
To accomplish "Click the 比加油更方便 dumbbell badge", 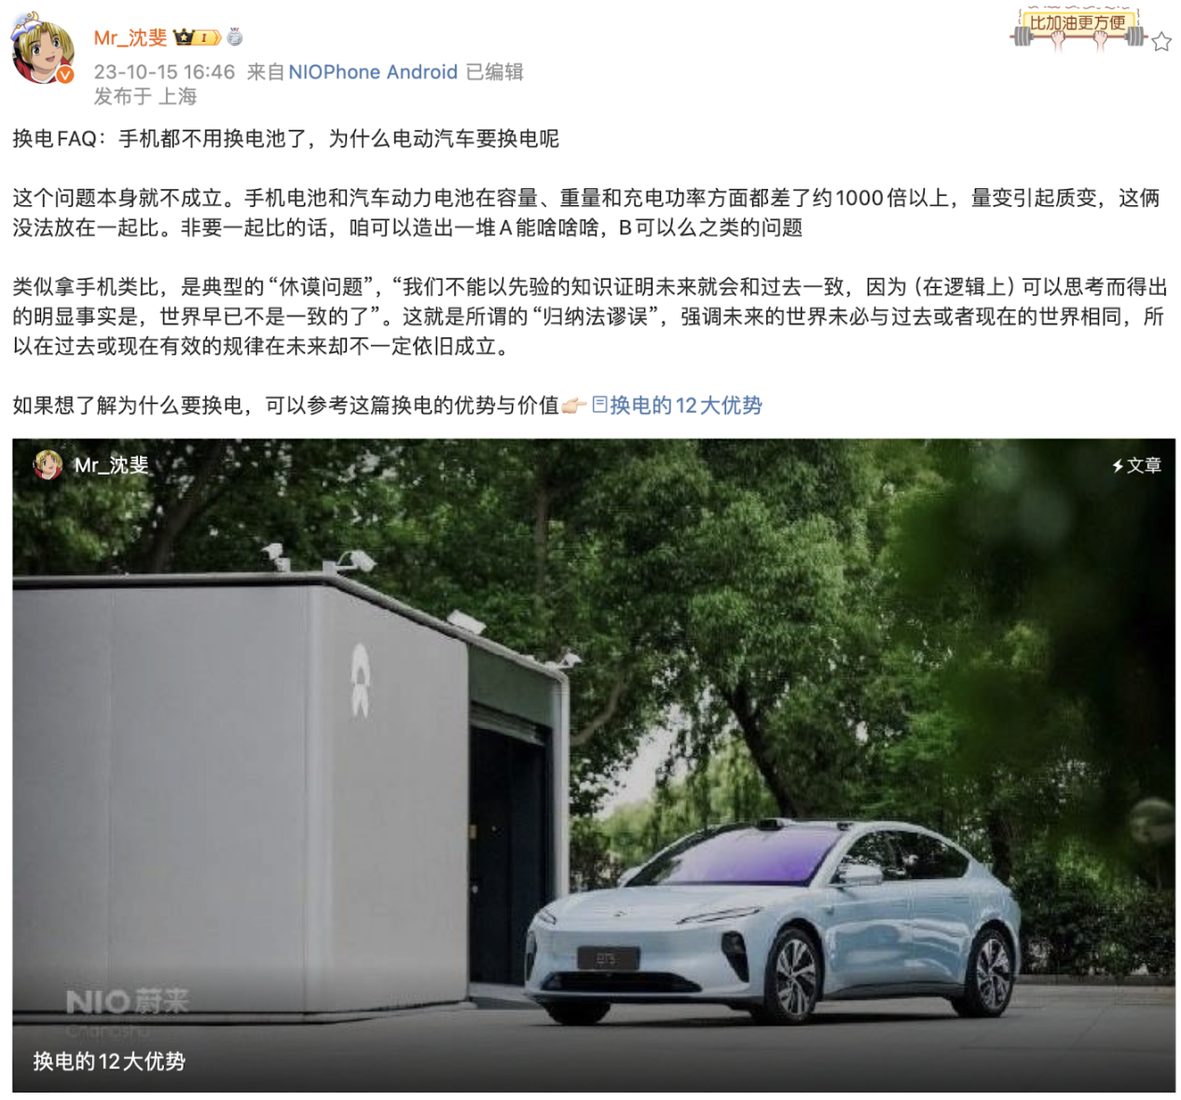I will point(1078,29).
